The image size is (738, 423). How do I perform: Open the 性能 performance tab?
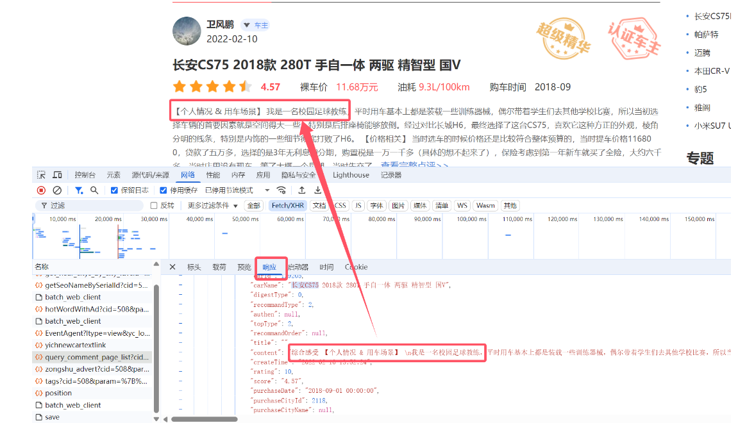213,175
